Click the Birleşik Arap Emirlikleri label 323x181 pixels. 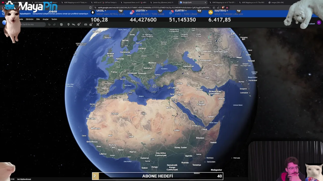tap(215, 93)
